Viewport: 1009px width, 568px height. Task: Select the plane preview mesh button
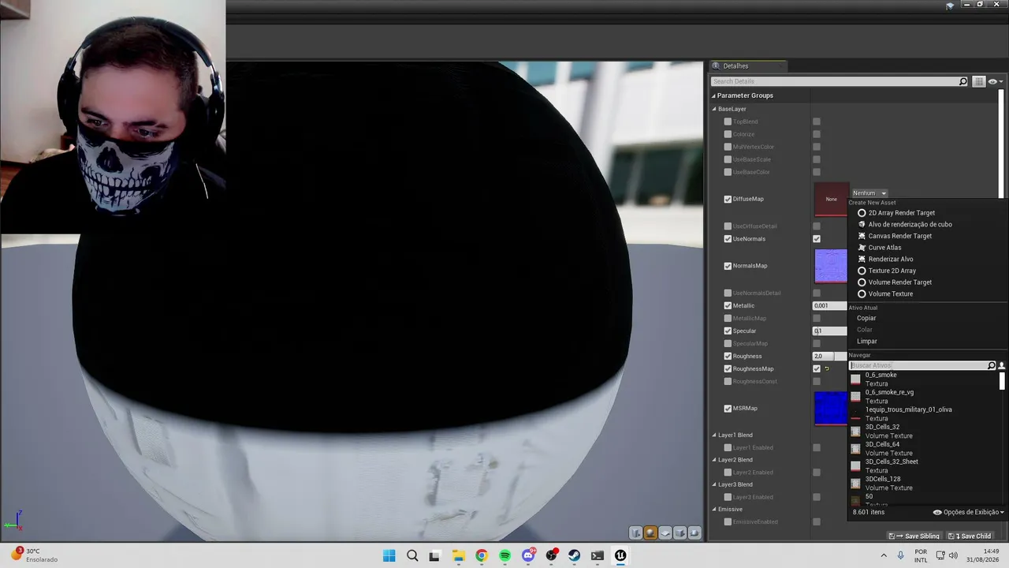[665, 533]
